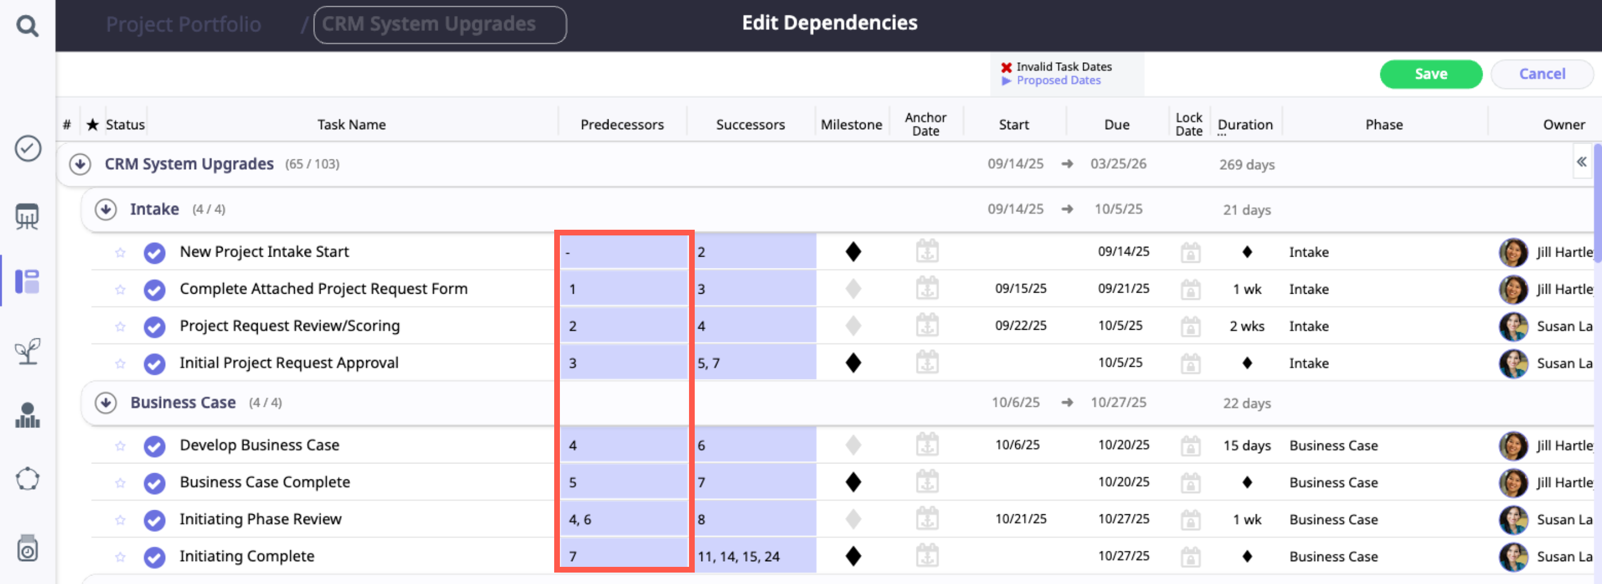This screenshot has height=584, width=1602.
Task: Star the New Project Intake Start task
Action: pos(120,253)
